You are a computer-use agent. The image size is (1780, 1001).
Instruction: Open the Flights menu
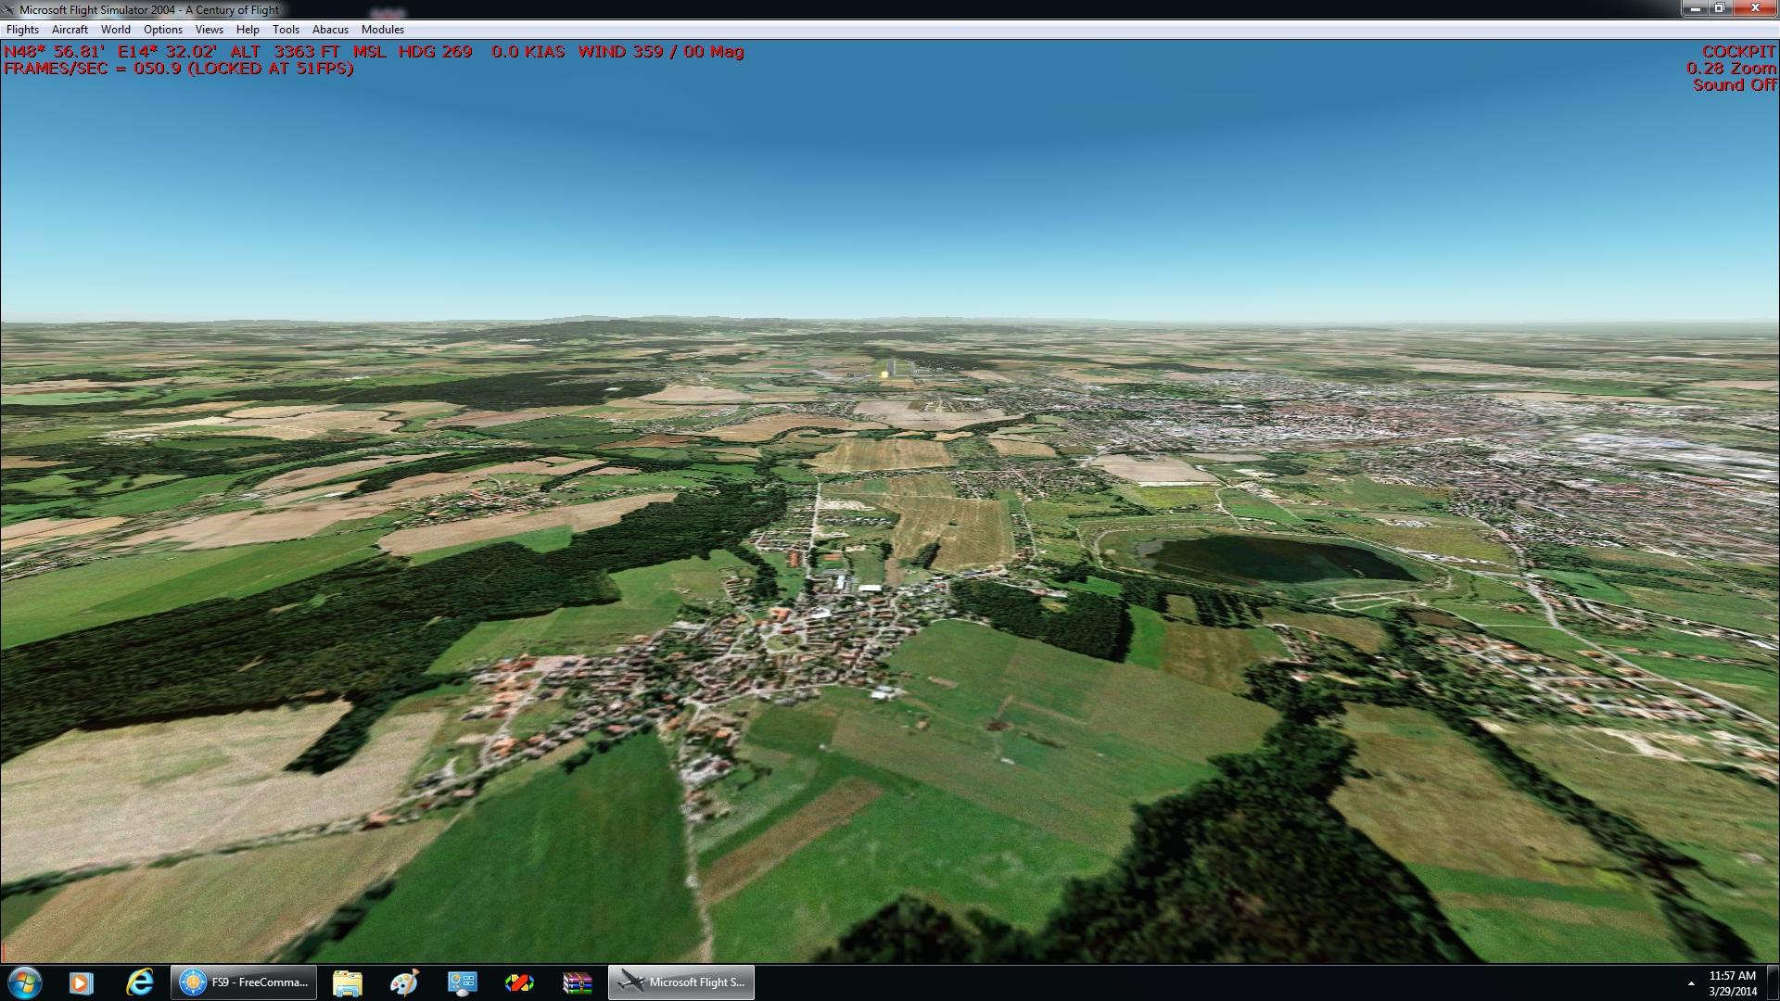22,30
